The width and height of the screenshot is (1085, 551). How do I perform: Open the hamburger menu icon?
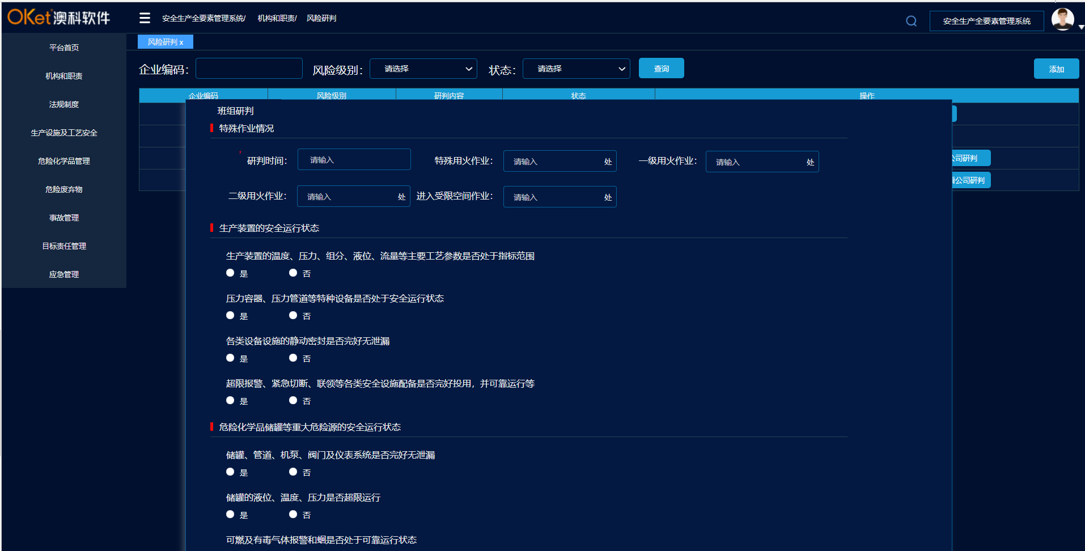[145, 18]
